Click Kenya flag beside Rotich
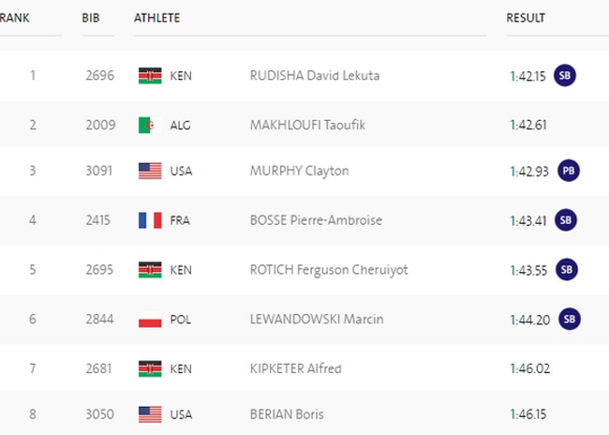 point(150,270)
